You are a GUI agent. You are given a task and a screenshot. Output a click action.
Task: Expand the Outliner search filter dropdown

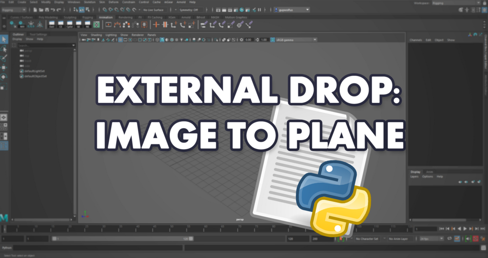pyautogui.click(x=73, y=46)
